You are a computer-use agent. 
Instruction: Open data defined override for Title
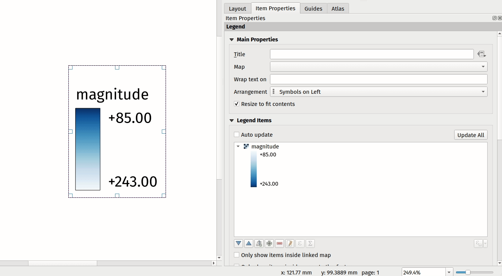[482, 54]
